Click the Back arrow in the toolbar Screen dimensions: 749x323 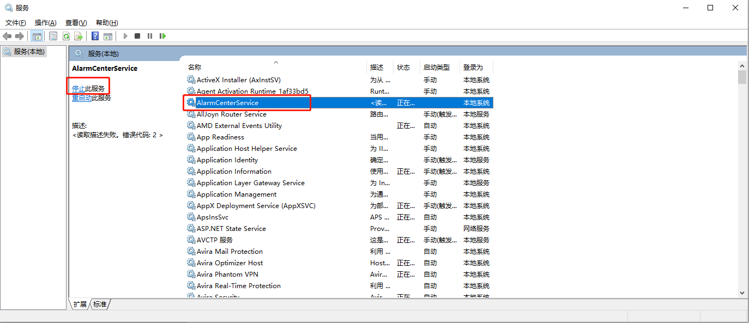coord(7,36)
